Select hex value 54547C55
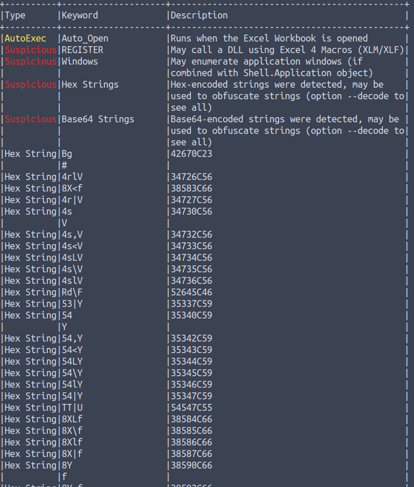Viewport: 414px width, 487px height. pyautogui.click(x=191, y=408)
